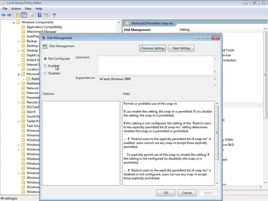Image resolution: width=268 pixels, height=201 pixels.
Task: Select Attachment Manager in the tree
Action: pyautogui.click(x=41, y=32)
